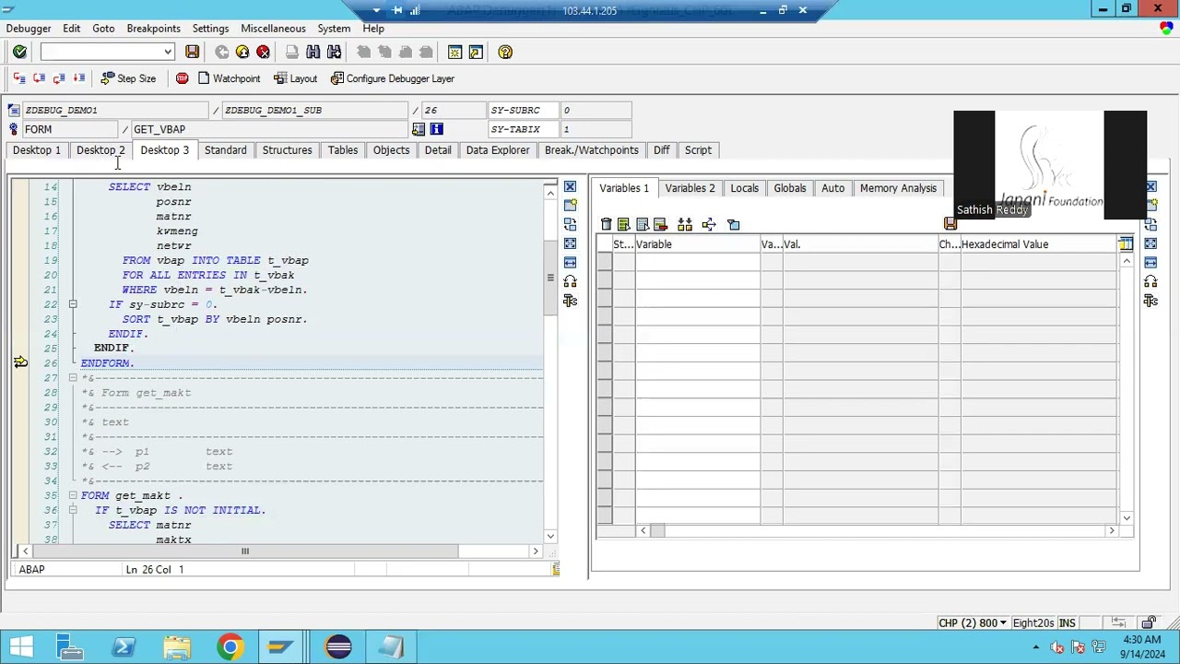Collapse the IF t_vbap block on line 36
Screen dimensions: 1180x664
pos(72,510)
